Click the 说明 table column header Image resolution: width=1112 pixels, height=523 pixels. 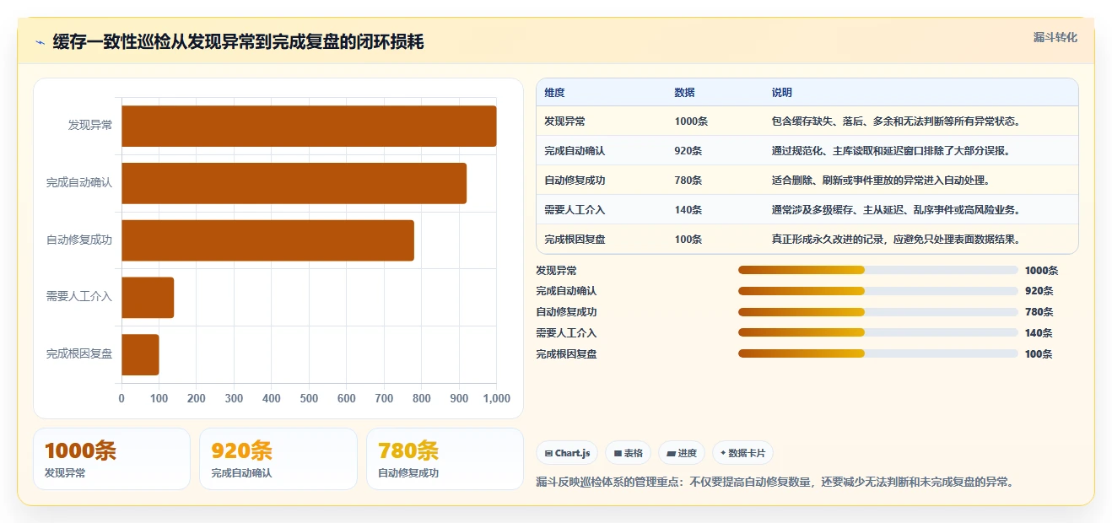click(x=782, y=93)
